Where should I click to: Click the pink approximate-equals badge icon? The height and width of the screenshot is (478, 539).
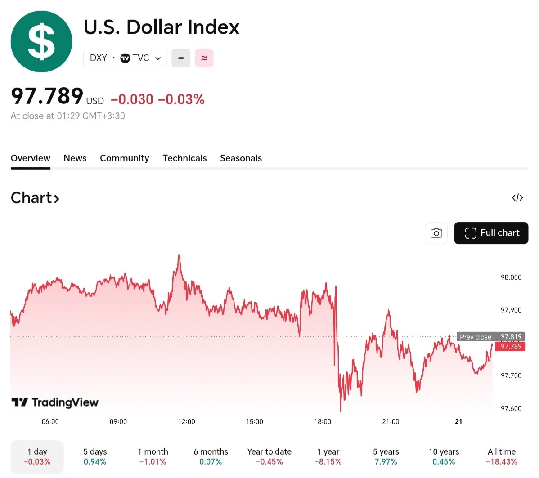pos(204,58)
